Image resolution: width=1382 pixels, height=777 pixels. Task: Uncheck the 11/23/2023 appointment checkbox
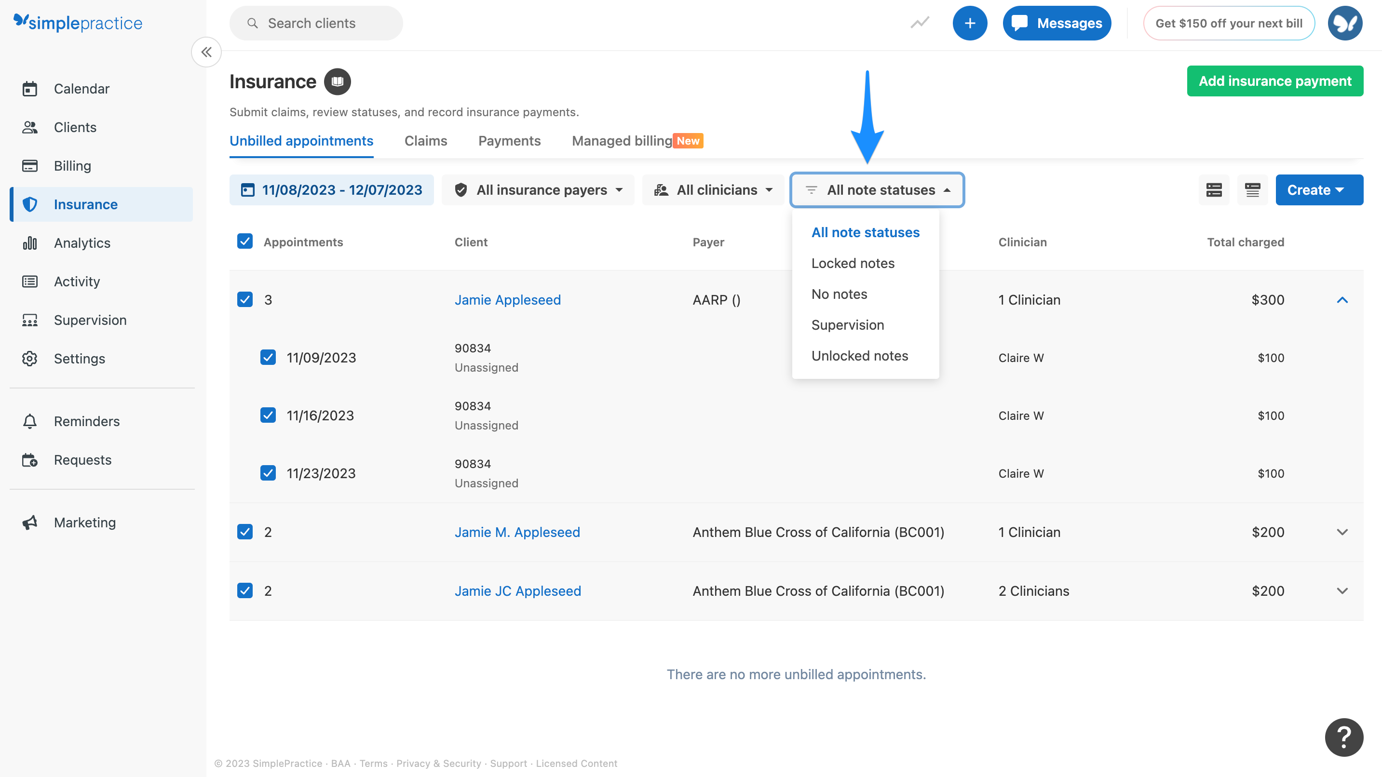268,473
